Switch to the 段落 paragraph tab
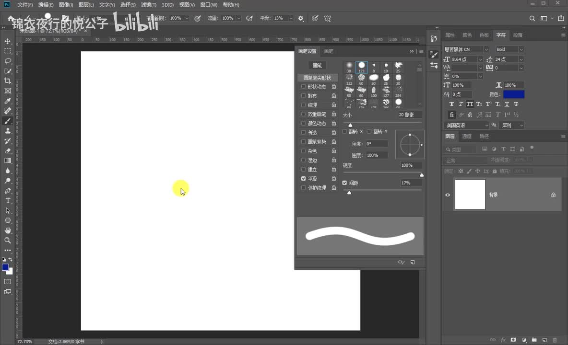 pos(518,35)
